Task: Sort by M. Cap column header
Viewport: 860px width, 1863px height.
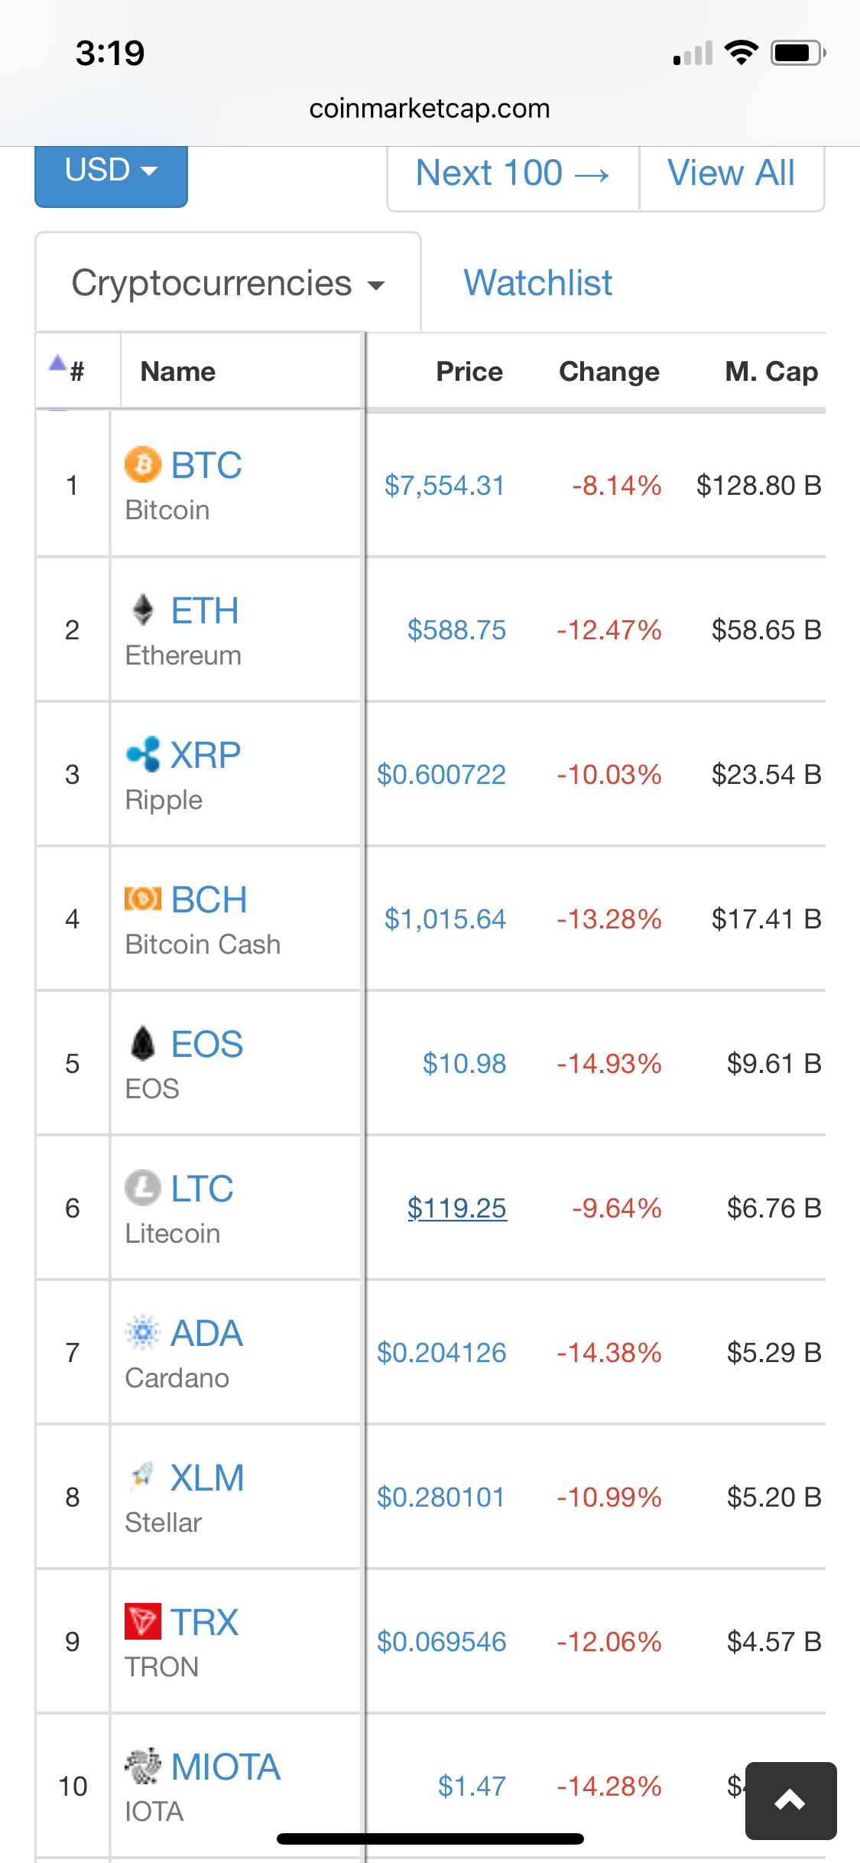Action: click(x=771, y=372)
